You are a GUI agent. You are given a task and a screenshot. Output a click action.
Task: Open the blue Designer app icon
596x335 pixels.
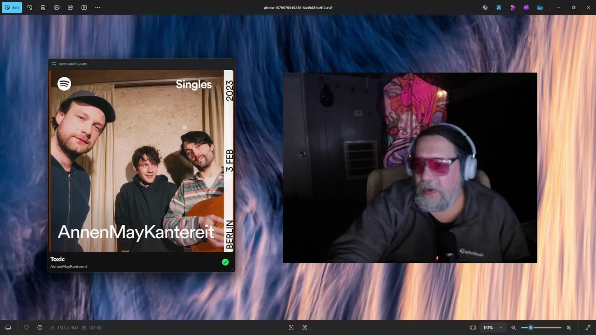pos(499,7)
